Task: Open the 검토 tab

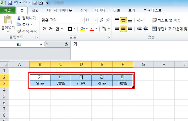Action: 117,10
